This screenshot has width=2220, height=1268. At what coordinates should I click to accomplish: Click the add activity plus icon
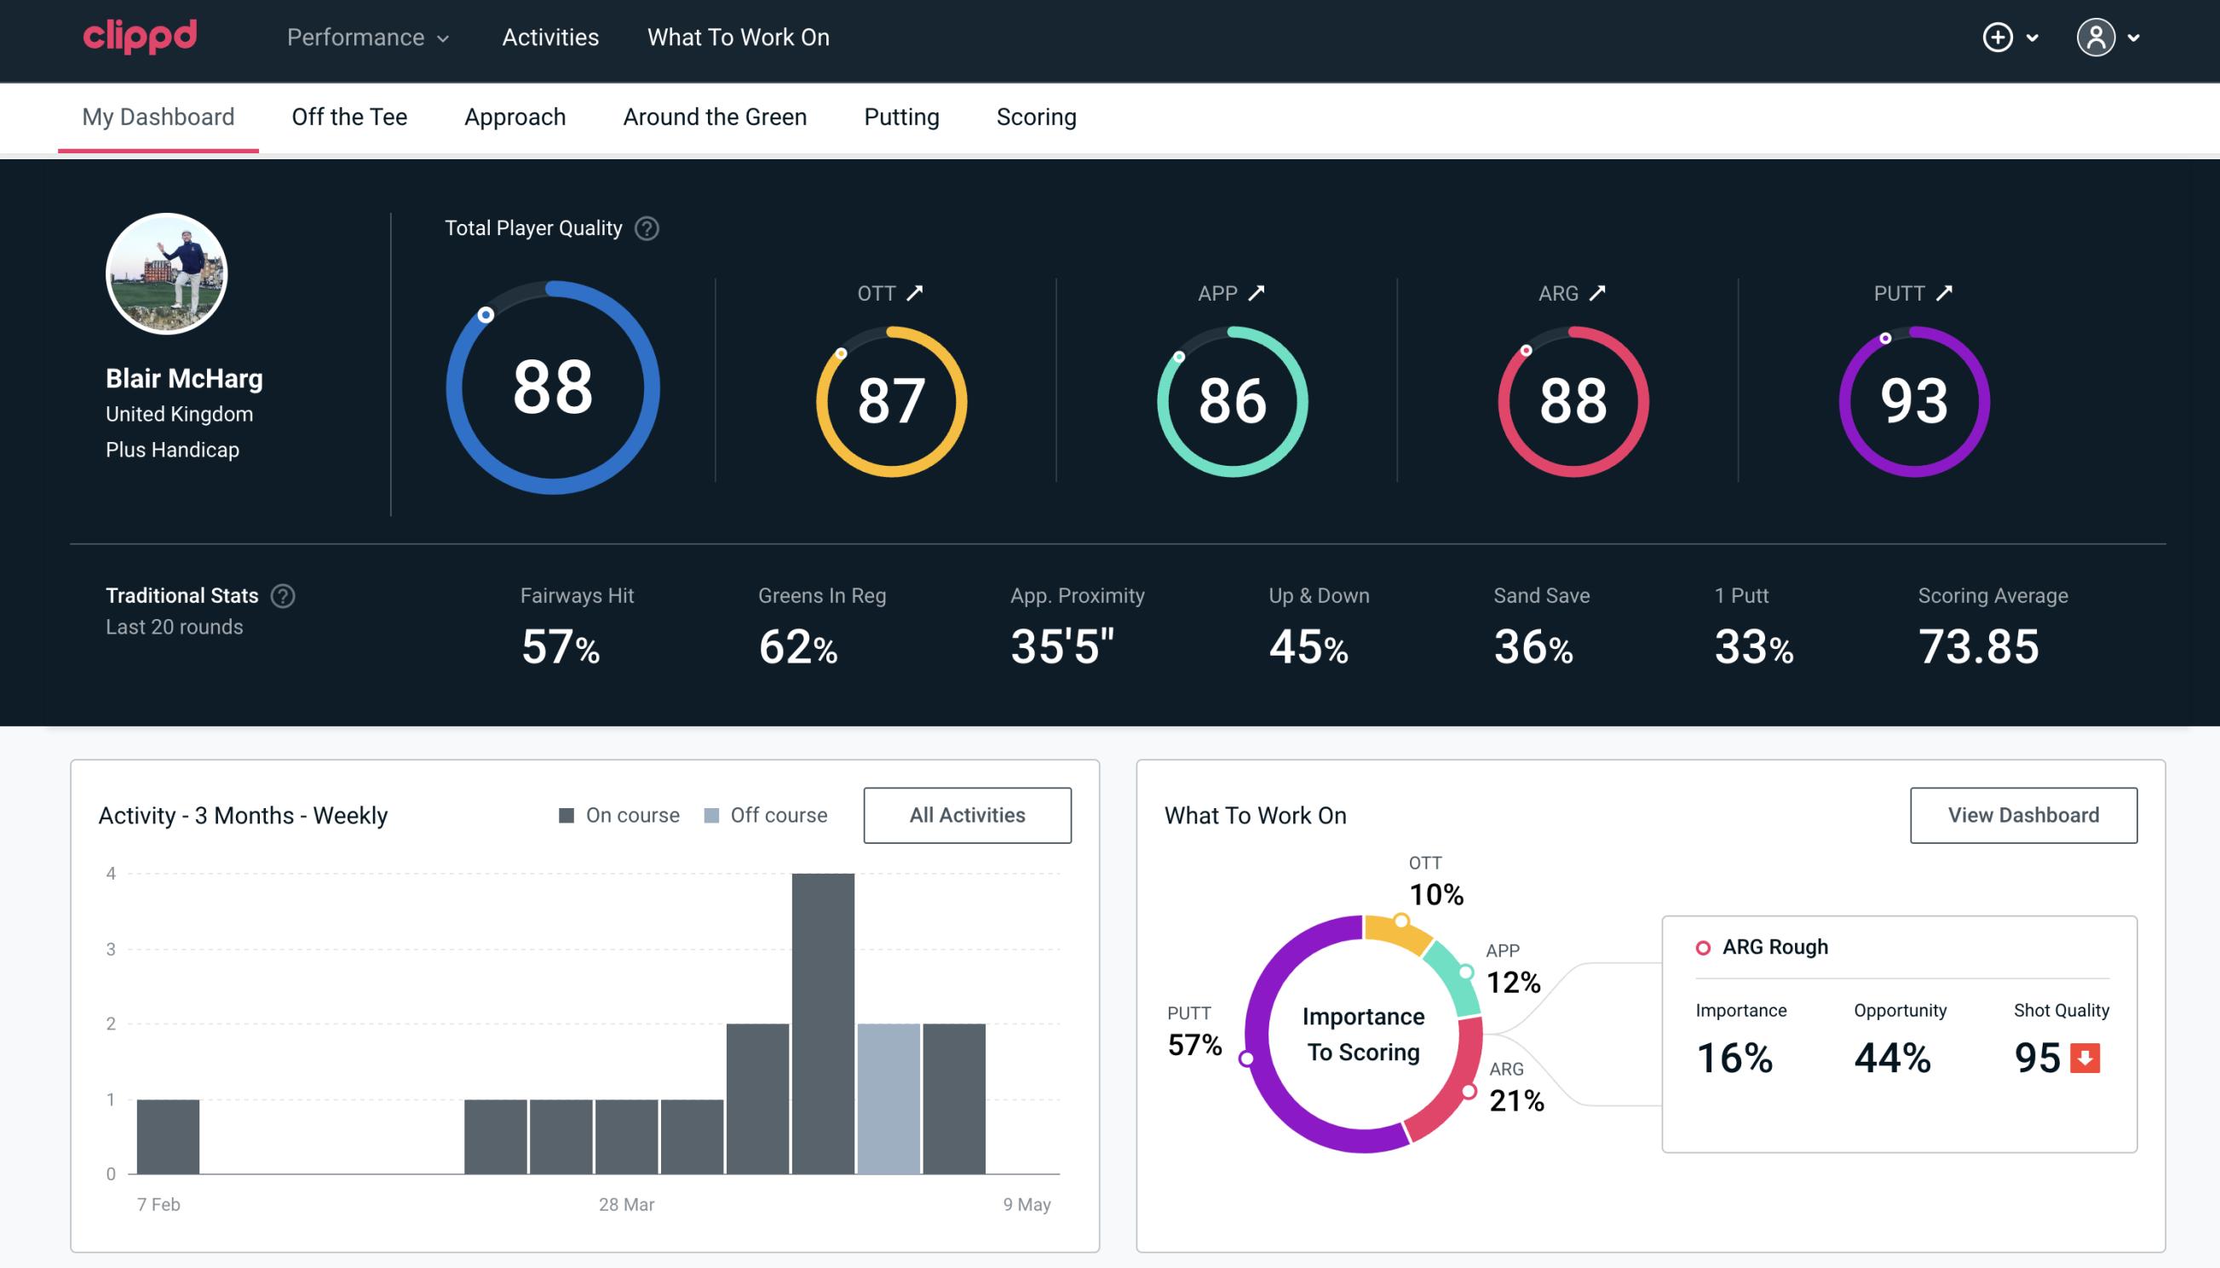[x=1998, y=38]
